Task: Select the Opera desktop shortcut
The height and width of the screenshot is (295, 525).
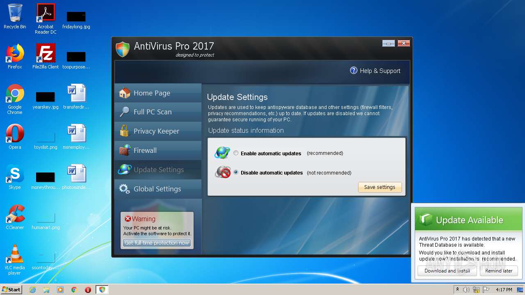Action: tap(15, 137)
